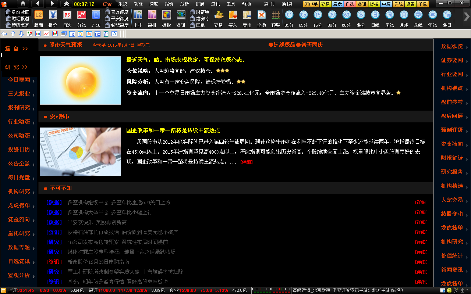Select the 年线 yearly chart
This screenshot has width=471, height=294.
pyautogui.click(x=433, y=19)
